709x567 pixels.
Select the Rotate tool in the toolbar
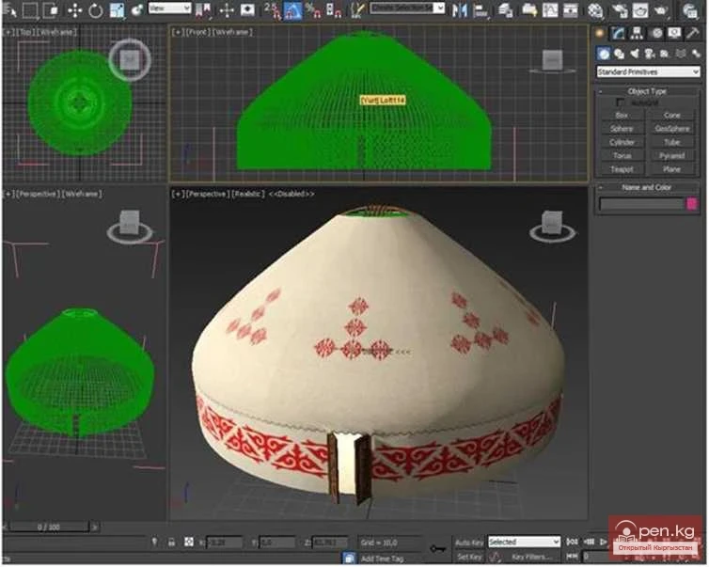click(x=96, y=11)
